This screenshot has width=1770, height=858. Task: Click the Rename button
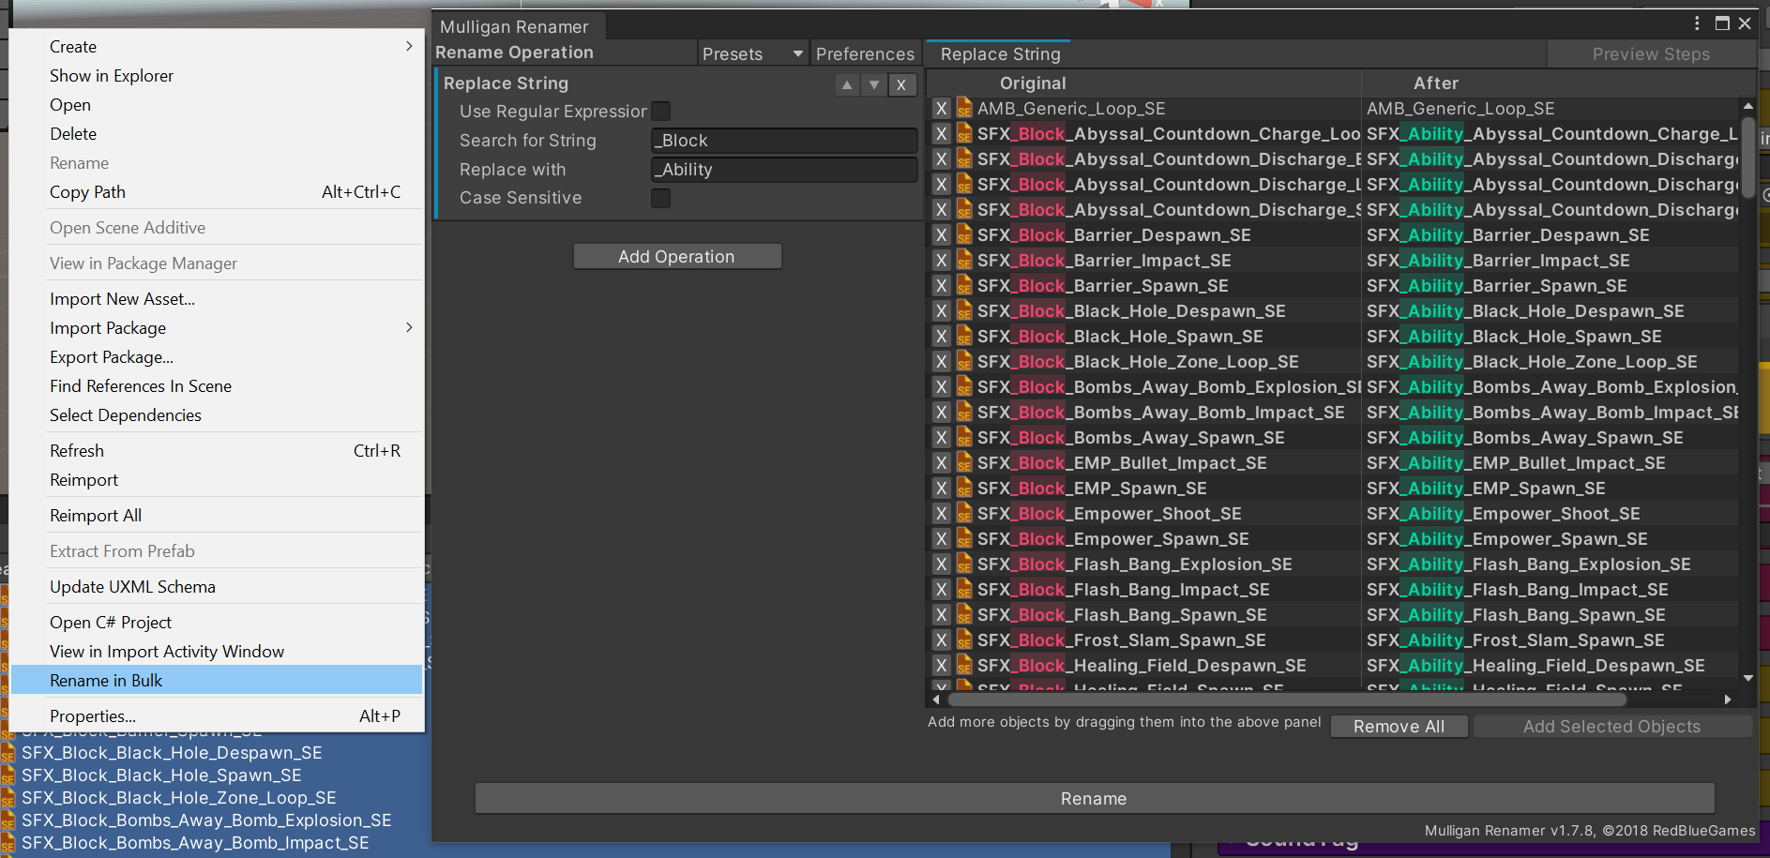pos(1094,799)
